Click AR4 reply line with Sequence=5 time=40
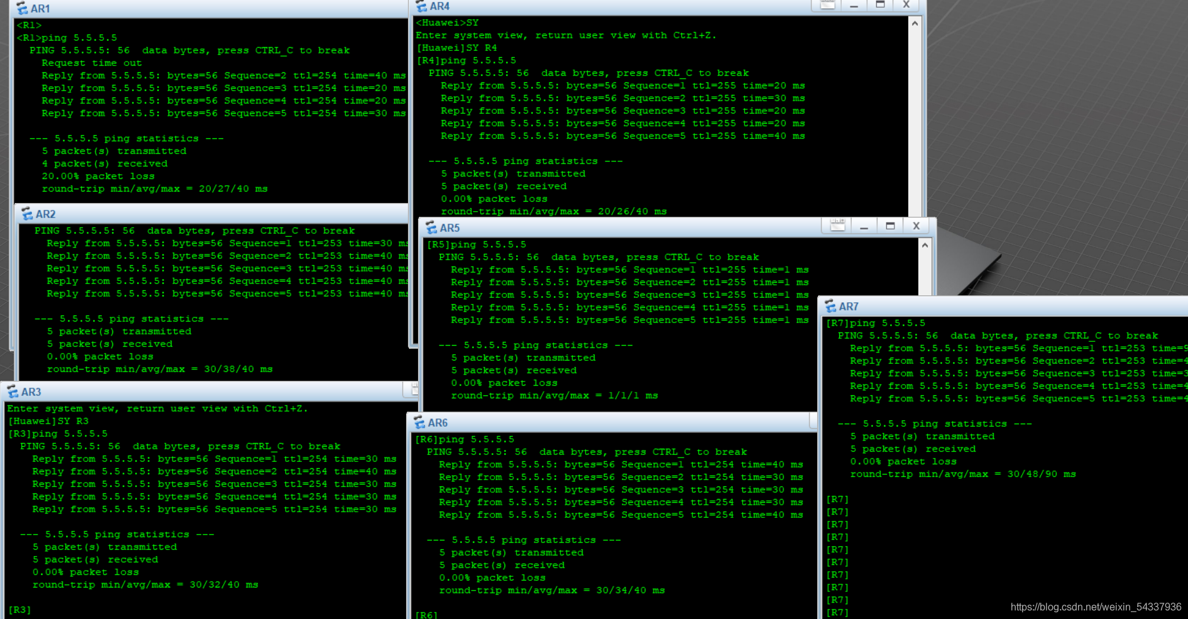 [x=623, y=136]
